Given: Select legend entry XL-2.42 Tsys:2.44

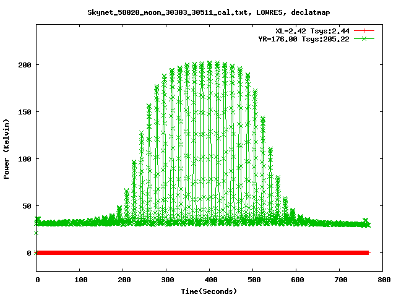Looking at the screenshot, I should (x=312, y=31).
